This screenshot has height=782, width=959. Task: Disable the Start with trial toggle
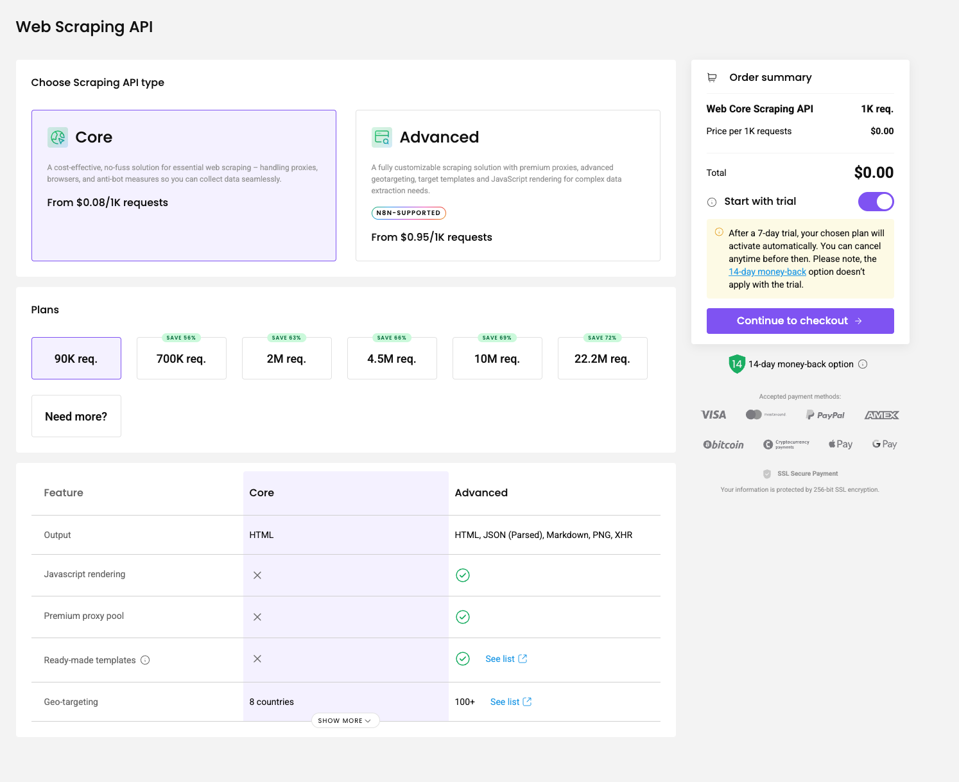click(876, 202)
